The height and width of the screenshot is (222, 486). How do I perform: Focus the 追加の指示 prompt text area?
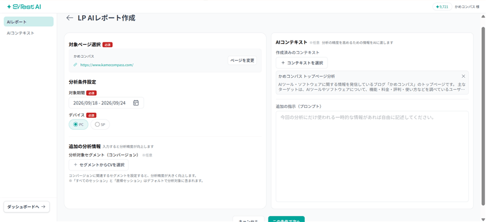click(x=372, y=156)
